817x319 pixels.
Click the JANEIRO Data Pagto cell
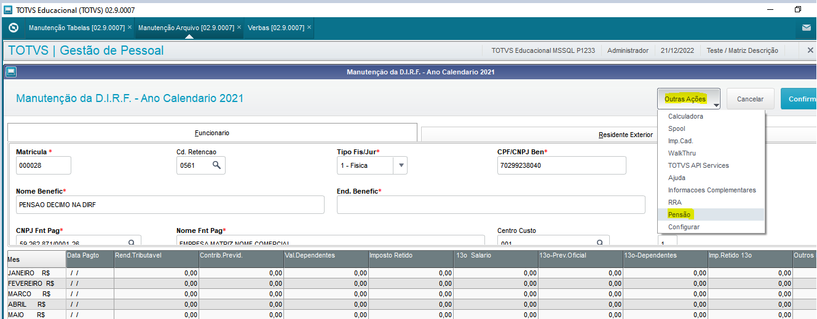[x=89, y=273]
